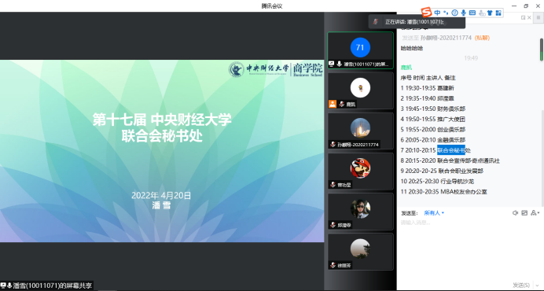This screenshot has width=544, height=291.
Task: Pop out the chat panel window
Action: 524,18
